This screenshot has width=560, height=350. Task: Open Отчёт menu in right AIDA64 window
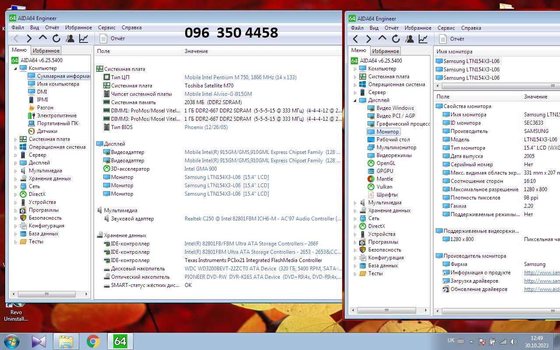392,28
